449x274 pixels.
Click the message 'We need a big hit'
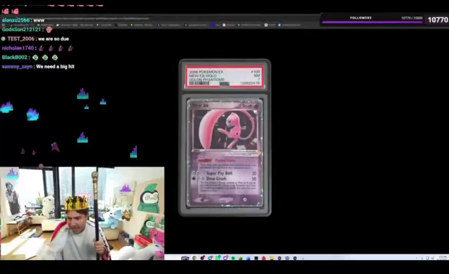(x=55, y=67)
